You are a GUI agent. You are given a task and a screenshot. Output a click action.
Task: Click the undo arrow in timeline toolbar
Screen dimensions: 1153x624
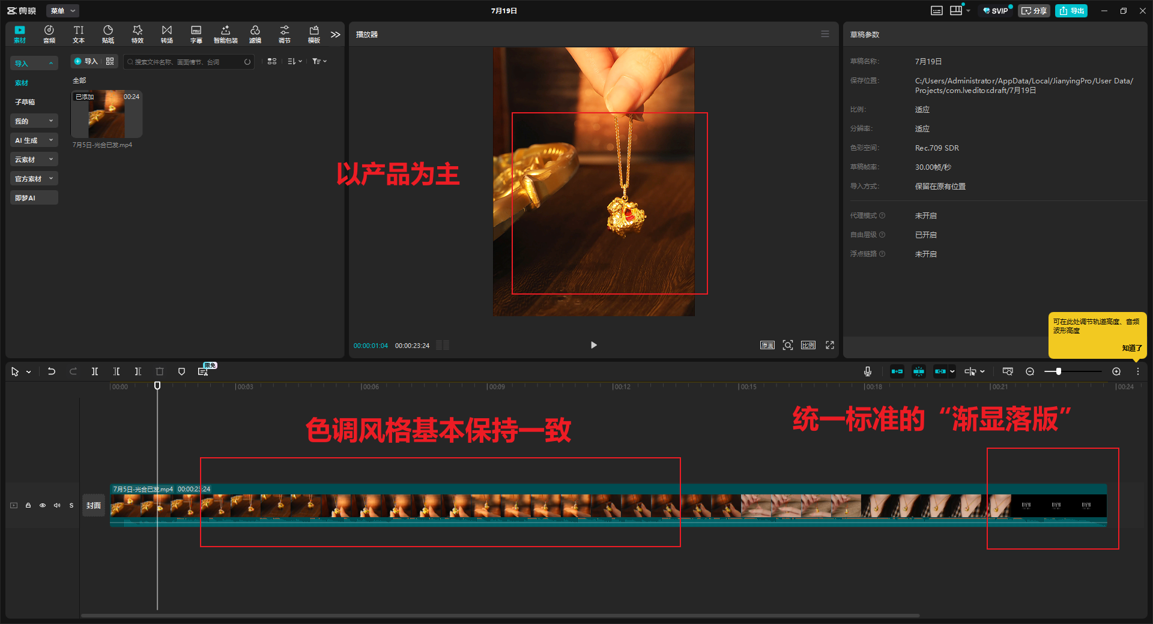[x=52, y=371]
